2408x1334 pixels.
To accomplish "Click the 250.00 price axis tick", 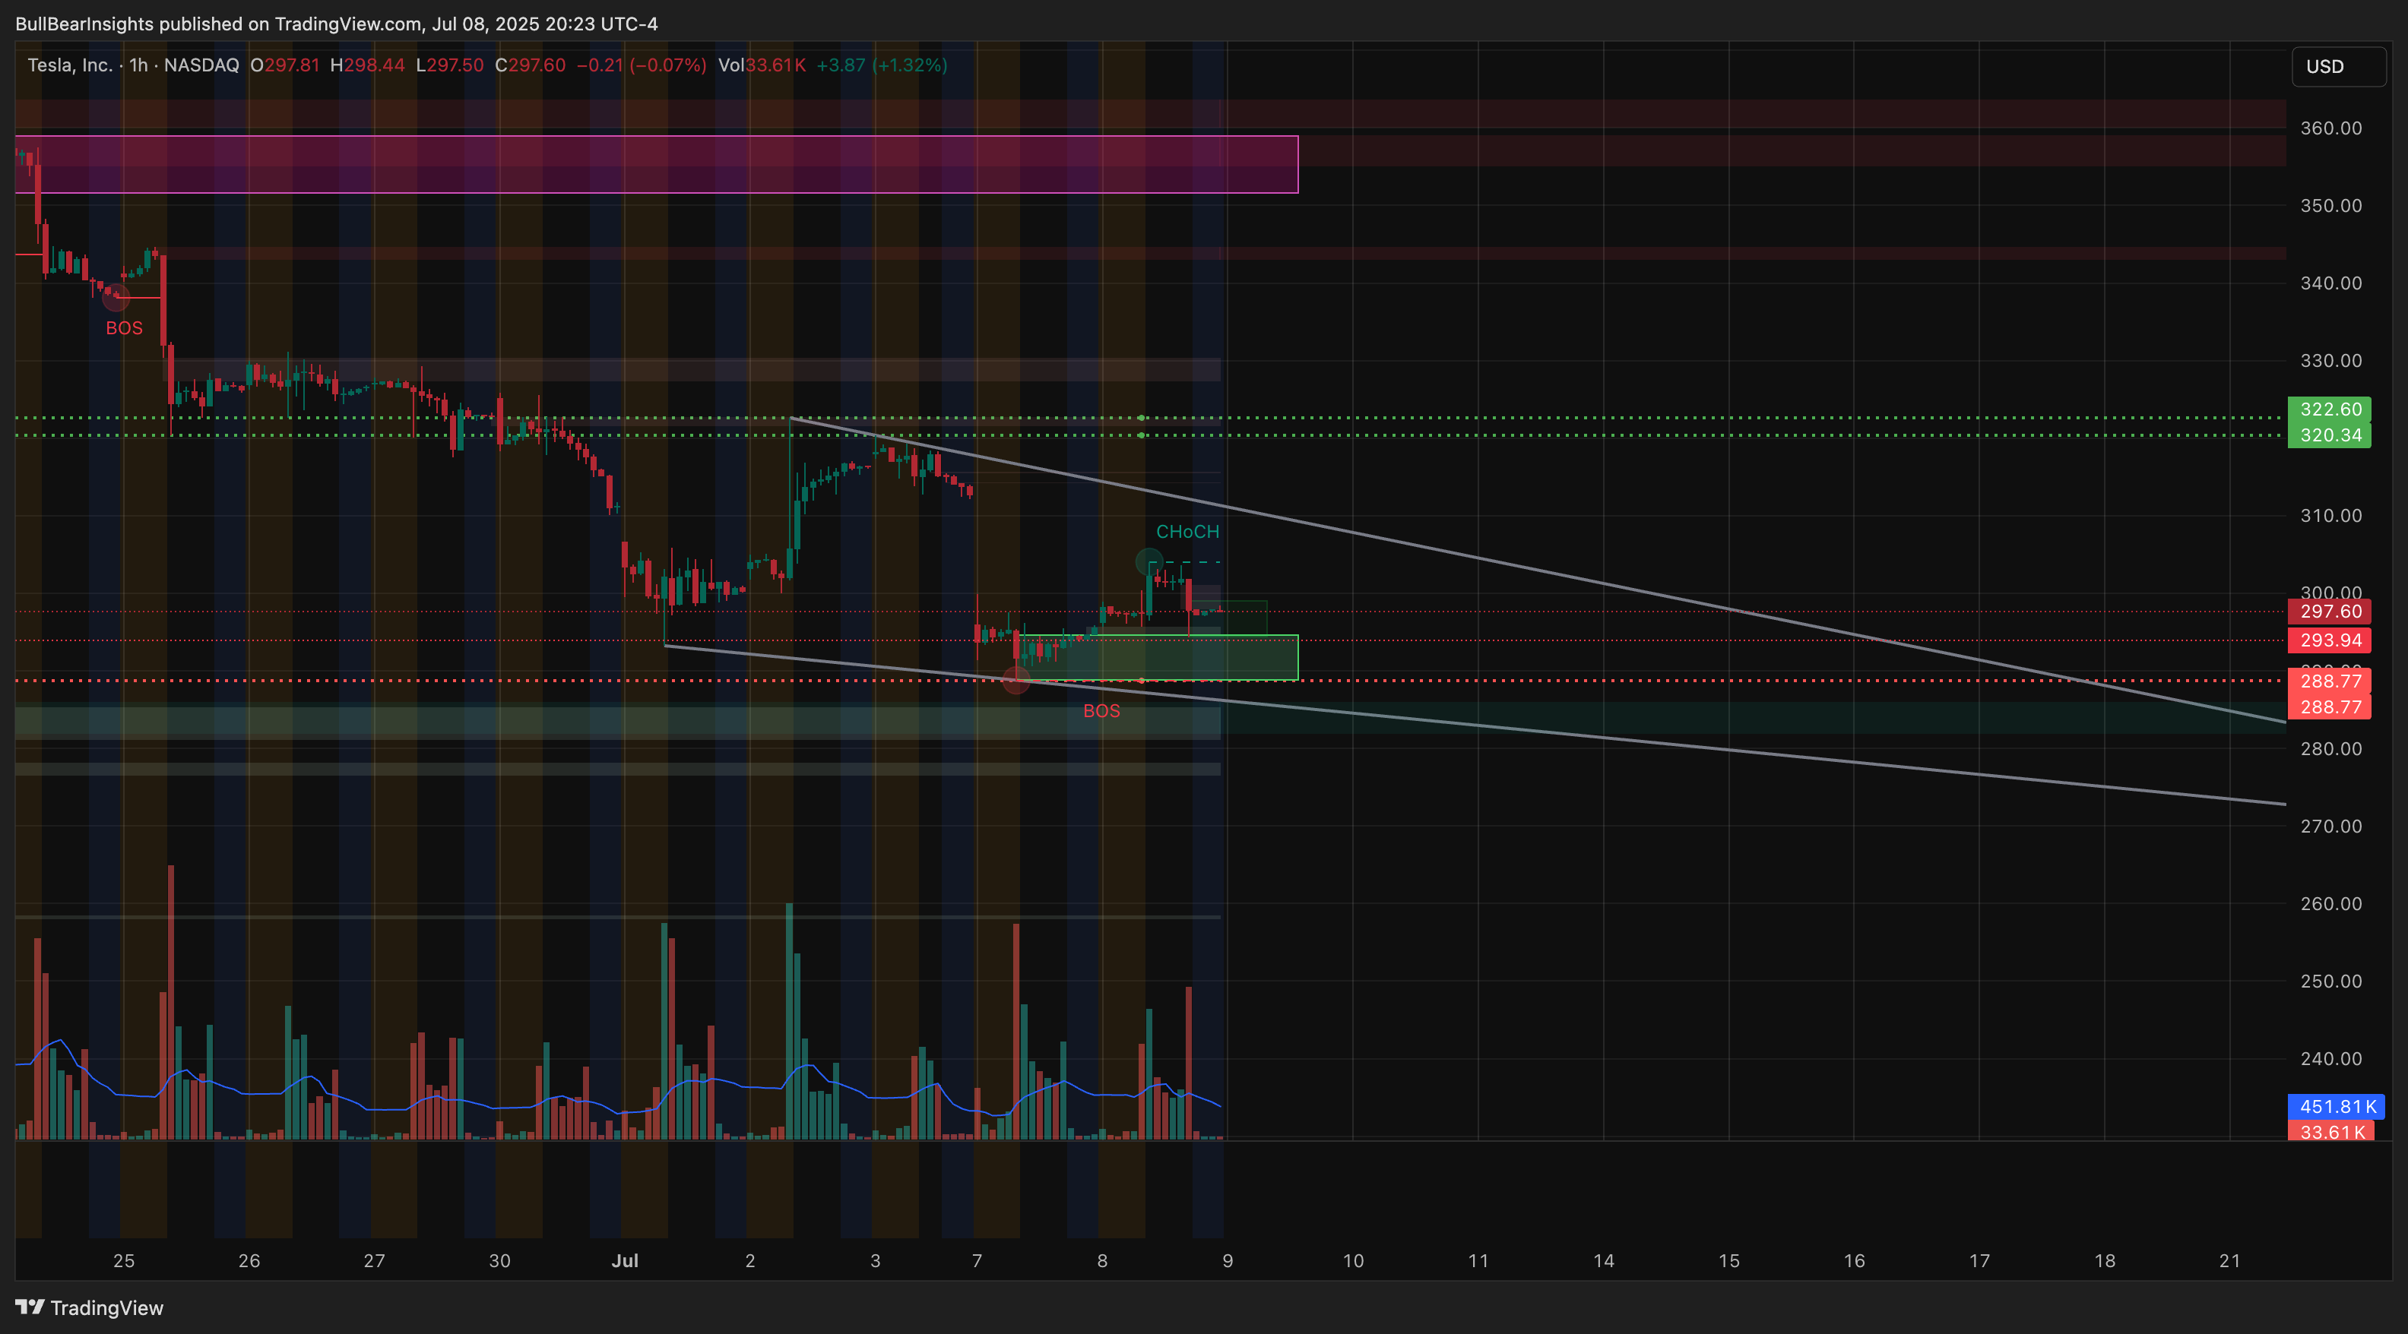I will click(x=2330, y=981).
